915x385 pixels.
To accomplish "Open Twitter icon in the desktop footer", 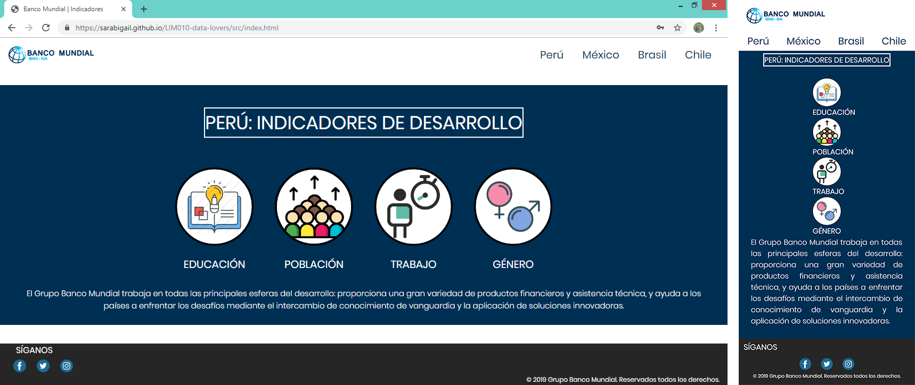I will tap(43, 366).
